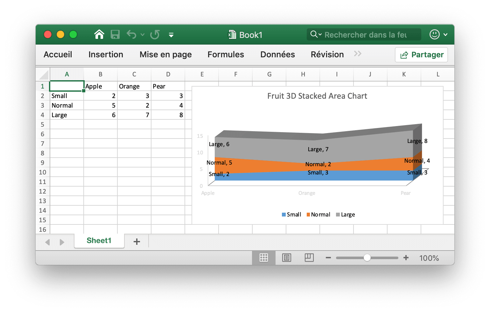Switch to Page Break Preview view
The image size is (490, 312).
tap(309, 258)
